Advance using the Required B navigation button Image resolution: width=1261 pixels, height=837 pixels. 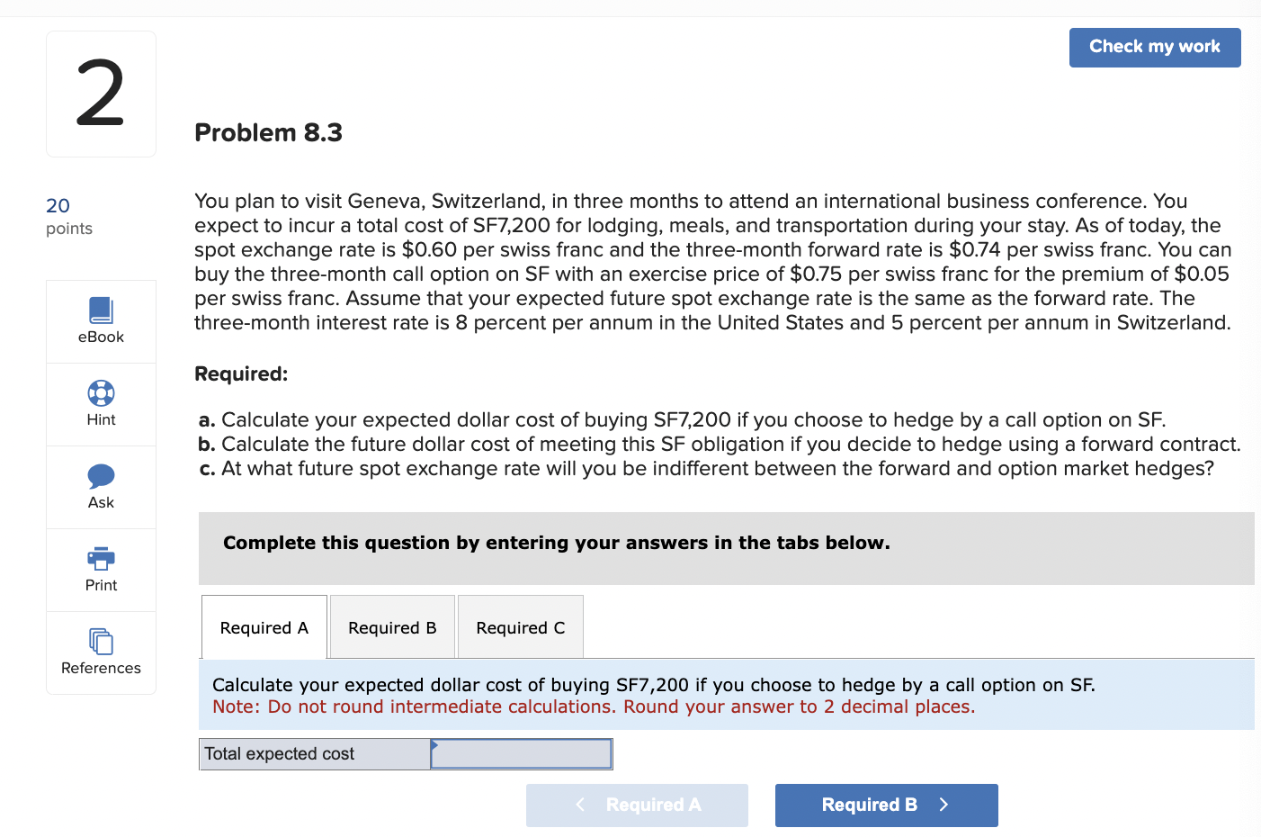point(886,805)
